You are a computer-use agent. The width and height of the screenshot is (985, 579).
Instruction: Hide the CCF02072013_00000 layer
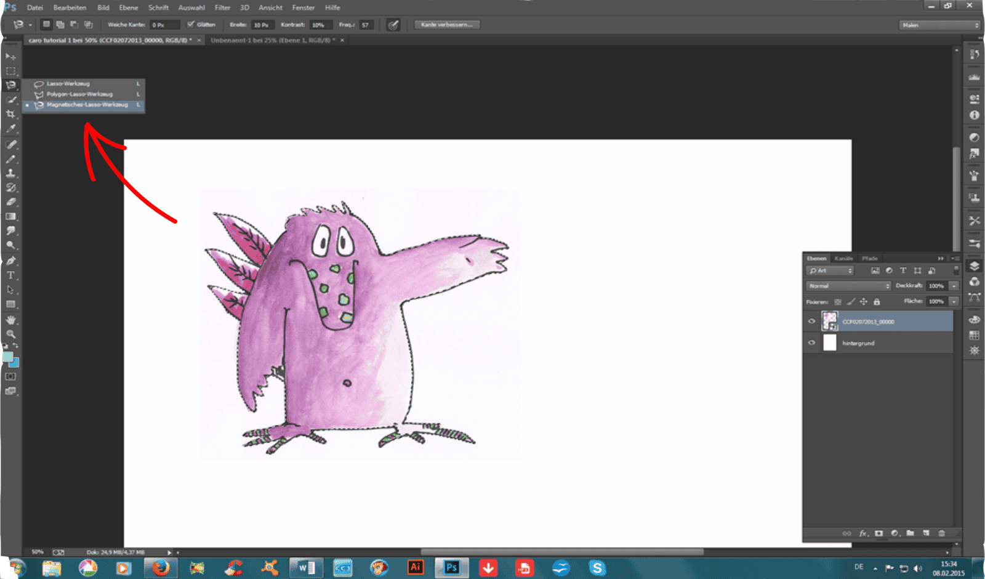click(811, 322)
